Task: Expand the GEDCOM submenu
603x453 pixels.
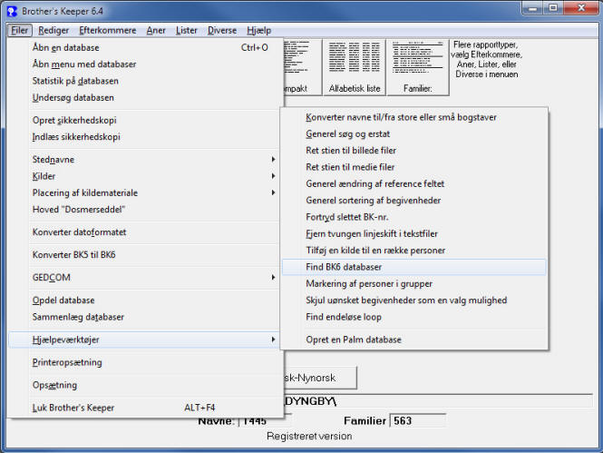Action: pyautogui.click(x=145, y=277)
